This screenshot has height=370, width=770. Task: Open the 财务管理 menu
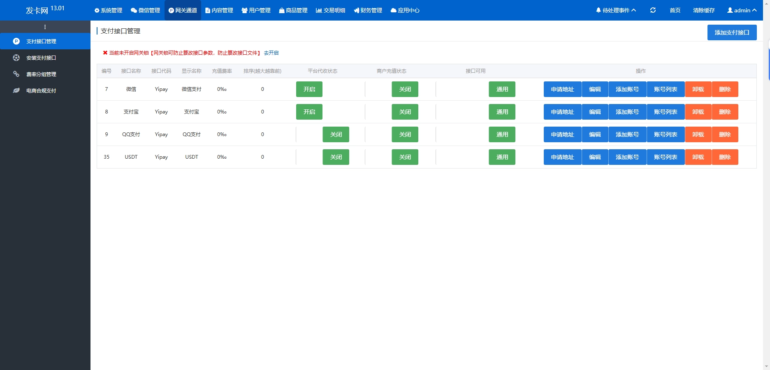[x=368, y=10]
